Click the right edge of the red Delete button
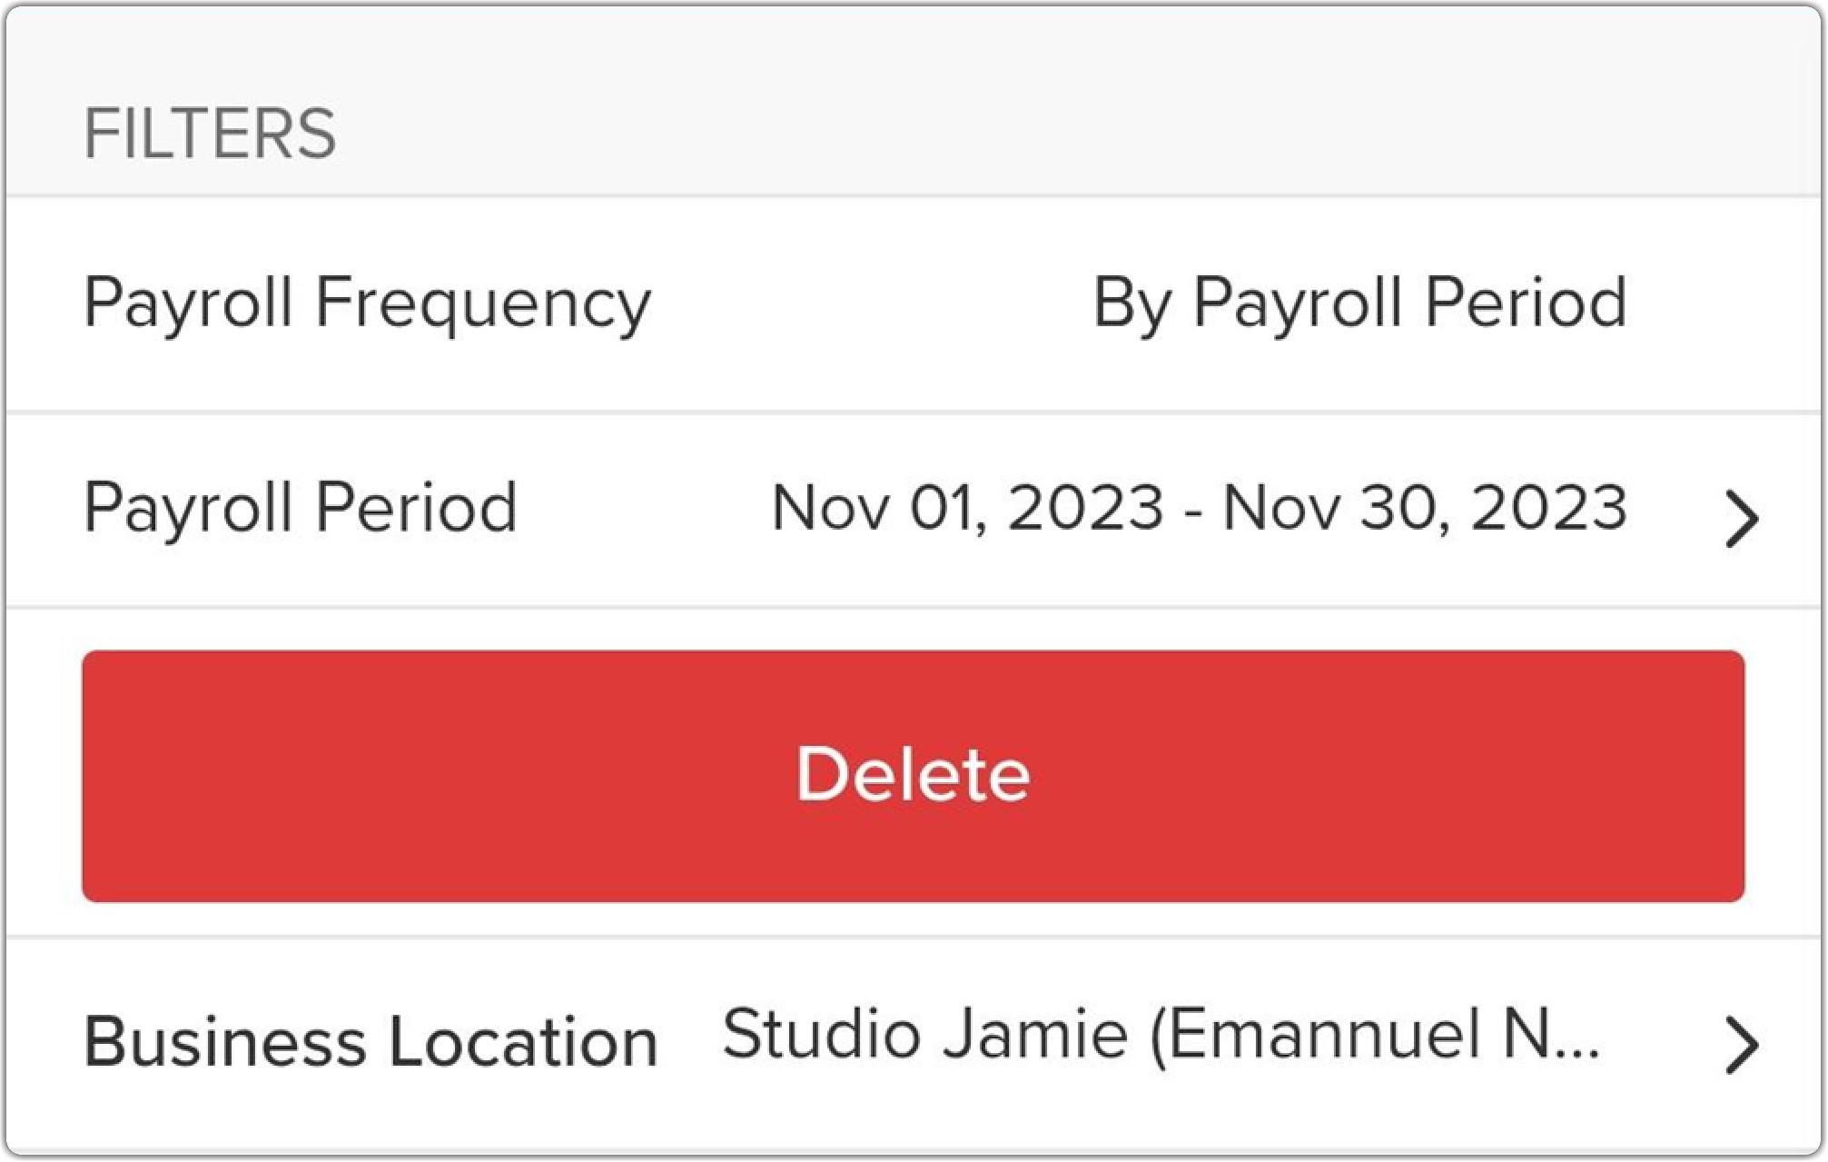Screen dimensions: 1828x1162 pos(1725,777)
